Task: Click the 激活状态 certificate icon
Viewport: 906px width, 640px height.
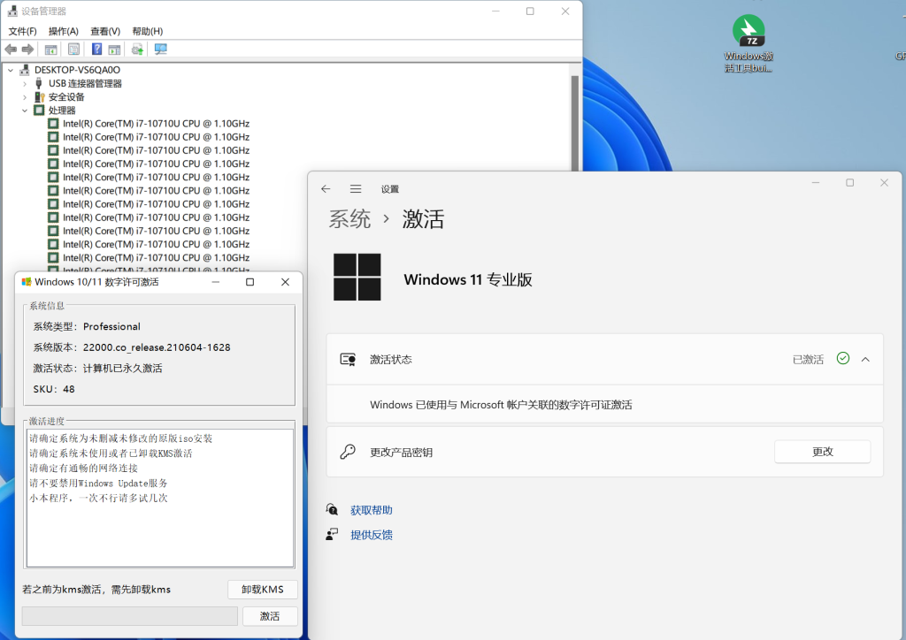Action: (348, 360)
